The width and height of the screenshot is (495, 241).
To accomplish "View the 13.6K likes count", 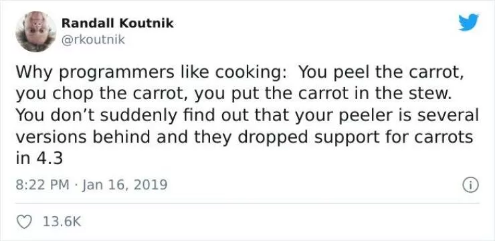I will click(62, 222).
